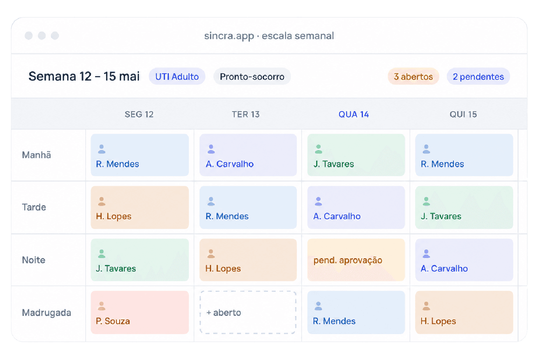Click A. Carvalho name in Wednesday Tarde
539x359 pixels.
coord(337,216)
